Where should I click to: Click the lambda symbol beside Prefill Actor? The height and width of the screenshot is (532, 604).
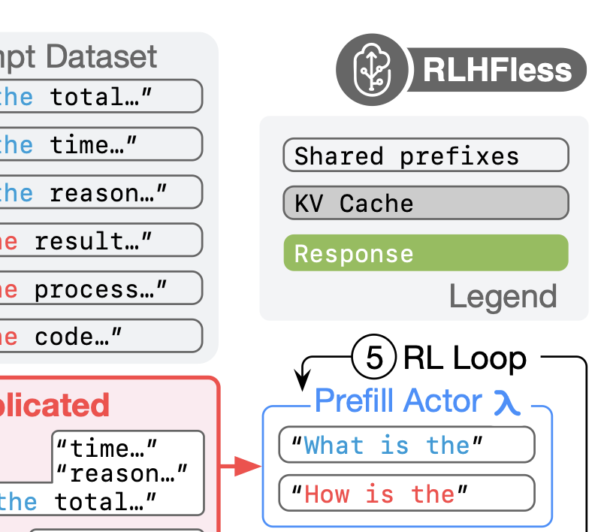click(508, 402)
